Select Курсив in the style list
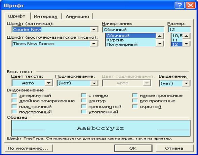This screenshot has width=198, height=155. (130, 40)
